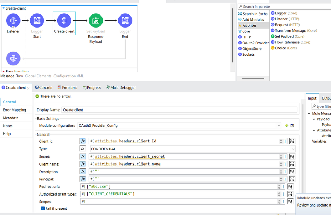The width and height of the screenshot is (331, 215).
Task: Toggle fx expression button for Secret
Action: 83,156
